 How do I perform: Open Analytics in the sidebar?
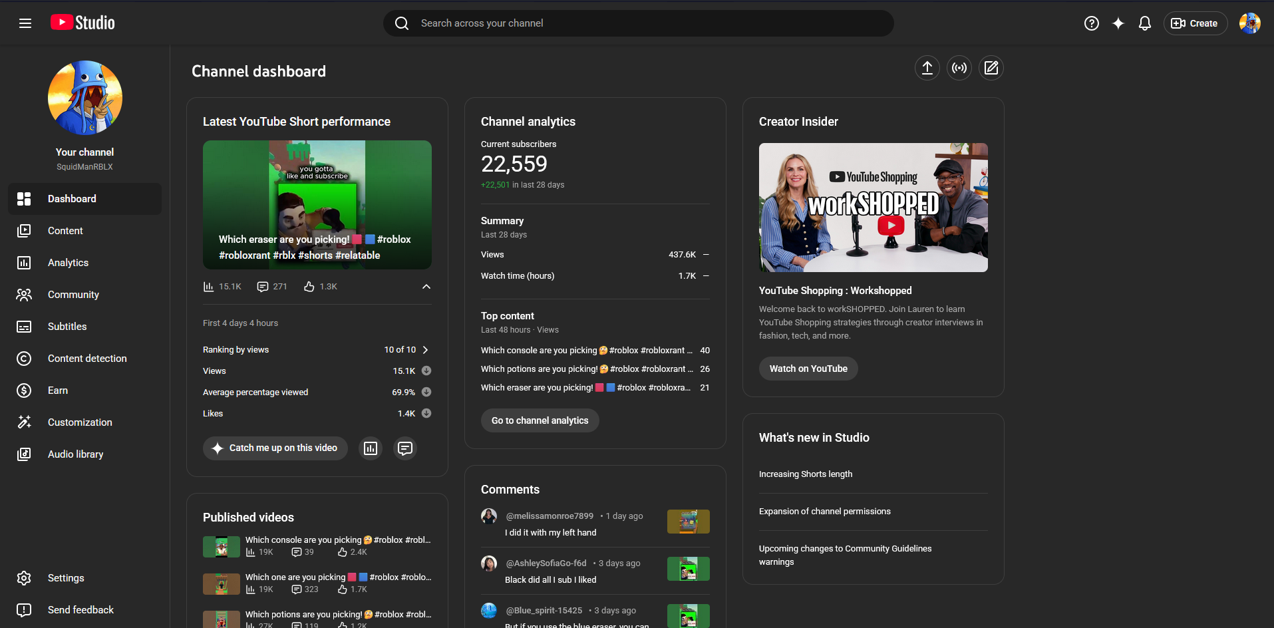(x=85, y=263)
